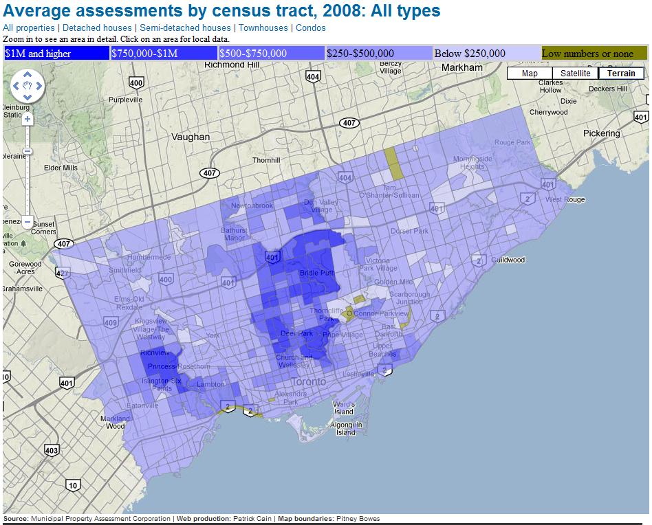This screenshot has width=652, height=525.
Task: Switch to Satellite view
Action: click(576, 73)
